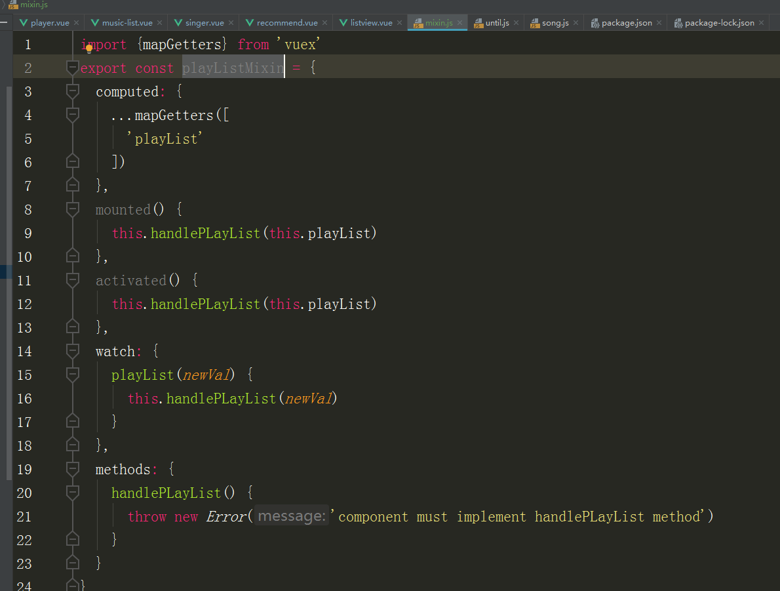This screenshot has width=780, height=591.
Task: Click line number 21 in the gutter
Action: coord(24,517)
